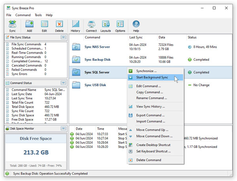Open the File menu

9,15
